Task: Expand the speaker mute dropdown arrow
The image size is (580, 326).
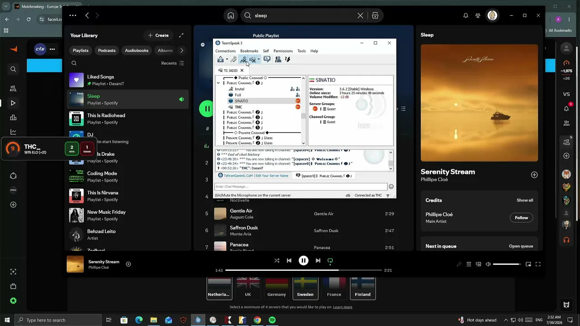Action: [259, 59]
